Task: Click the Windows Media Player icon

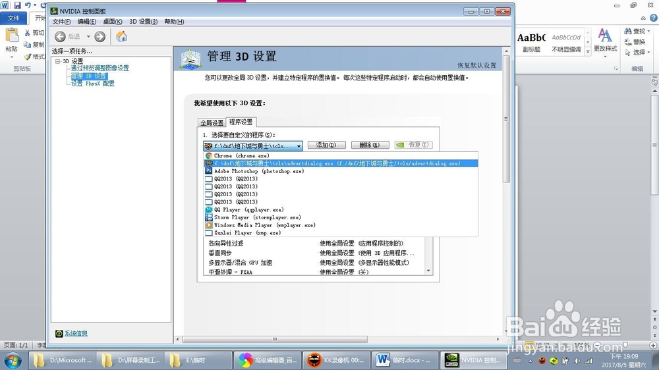Action: (x=208, y=225)
